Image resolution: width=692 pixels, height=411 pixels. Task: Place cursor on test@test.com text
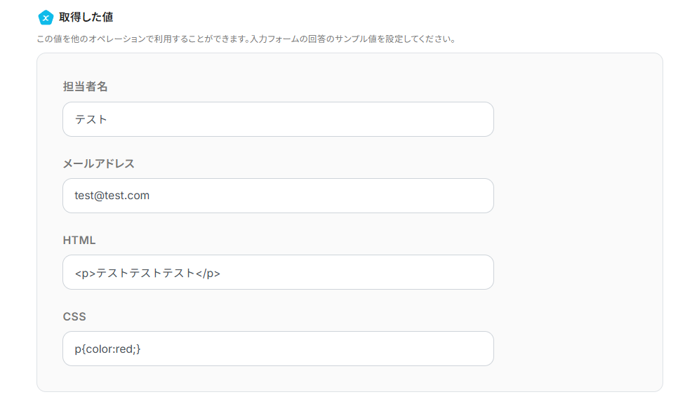tap(112, 196)
